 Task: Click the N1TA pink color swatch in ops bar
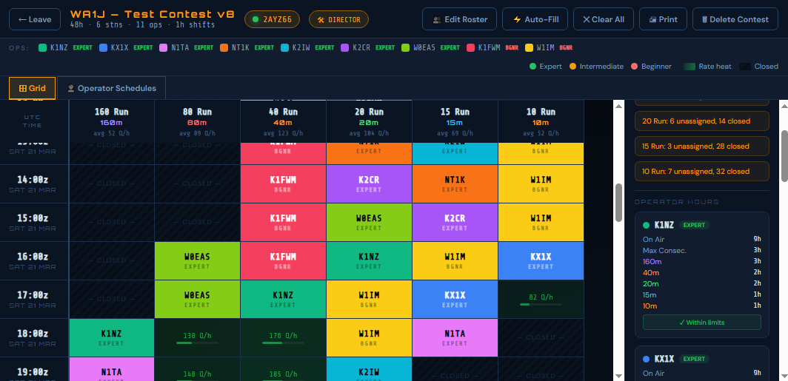(164, 47)
